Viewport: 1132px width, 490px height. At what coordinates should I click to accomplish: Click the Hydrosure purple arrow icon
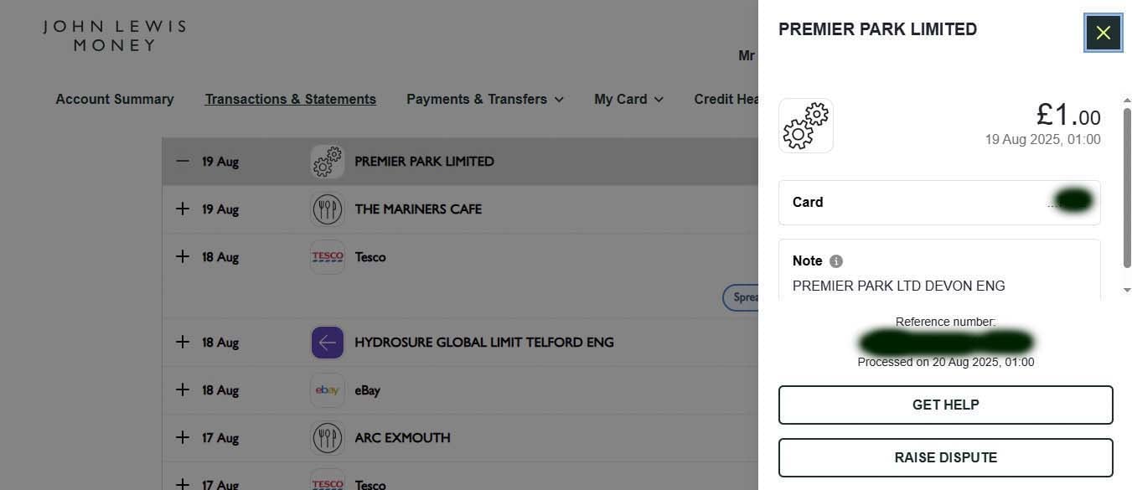pyautogui.click(x=327, y=342)
